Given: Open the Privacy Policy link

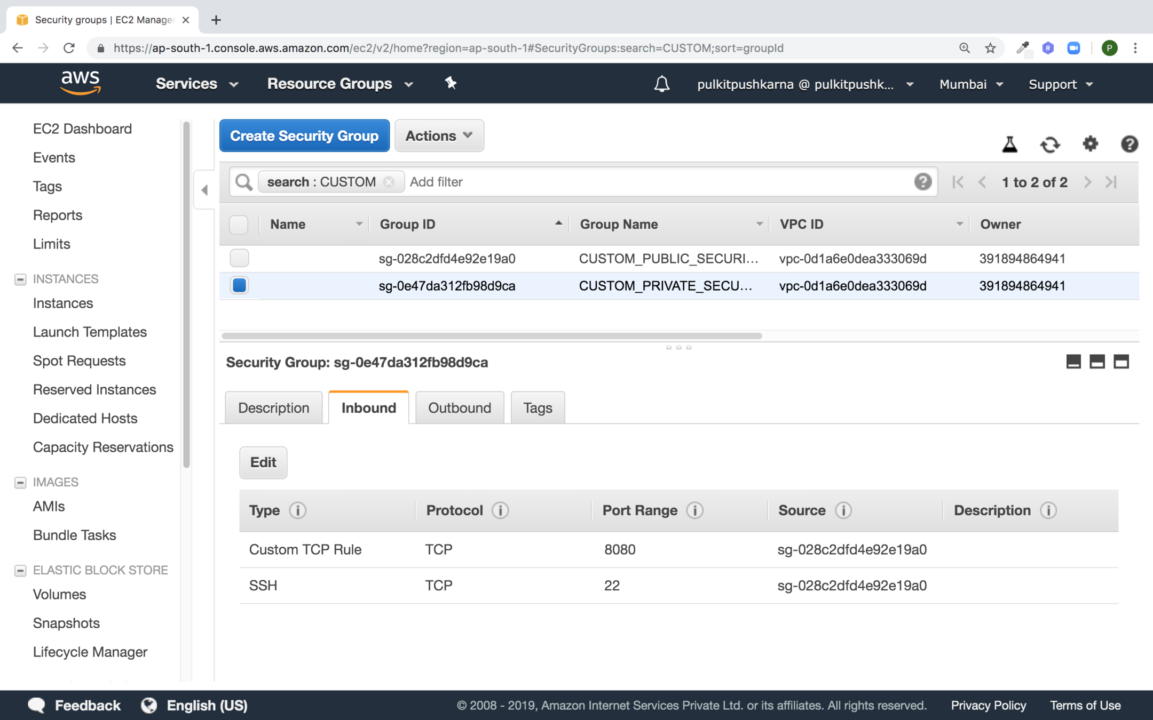Looking at the screenshot, I should coord(989,705).
